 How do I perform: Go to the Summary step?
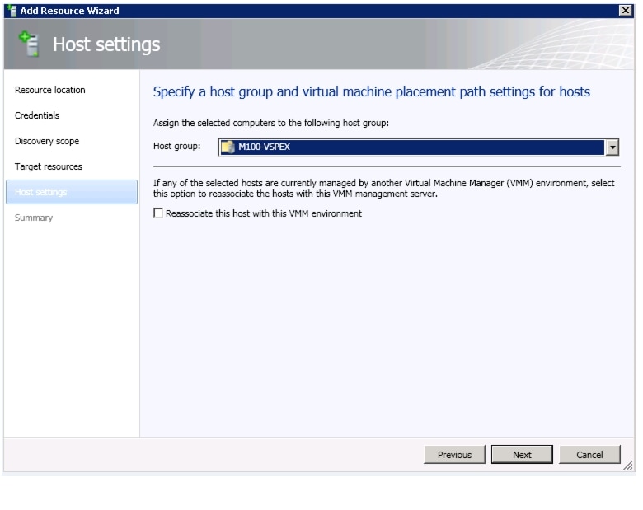click(x=34, y=218)
